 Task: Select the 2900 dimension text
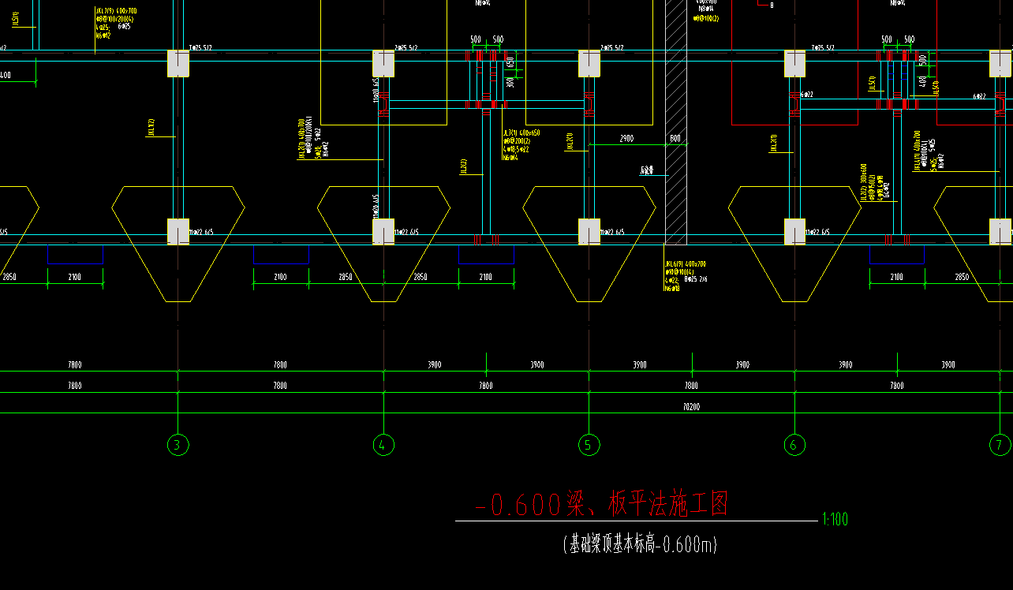coord(626,138)
